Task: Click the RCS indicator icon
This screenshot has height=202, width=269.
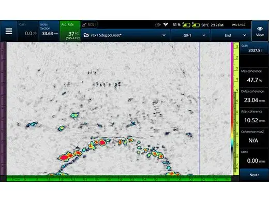Action: click(84, 25)
